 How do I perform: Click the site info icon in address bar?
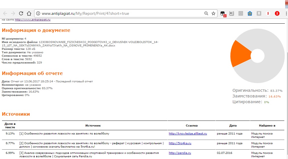pos(38,13)
